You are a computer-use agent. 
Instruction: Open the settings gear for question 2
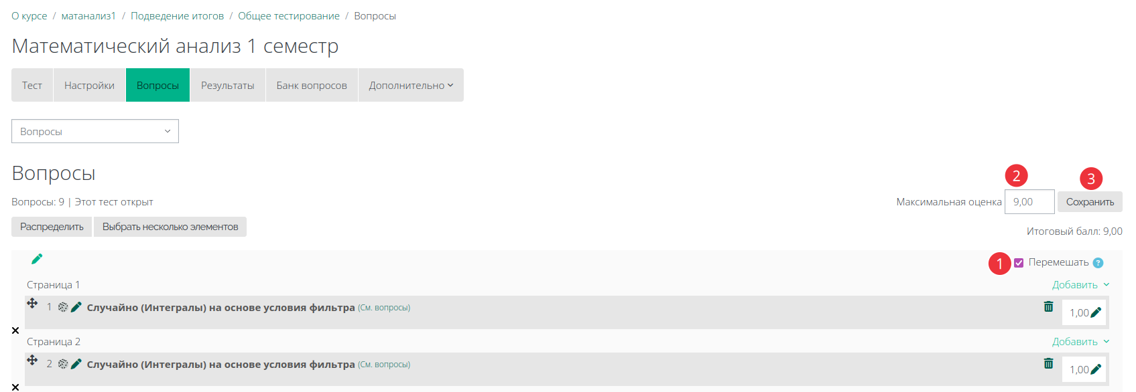coord(63,364)
